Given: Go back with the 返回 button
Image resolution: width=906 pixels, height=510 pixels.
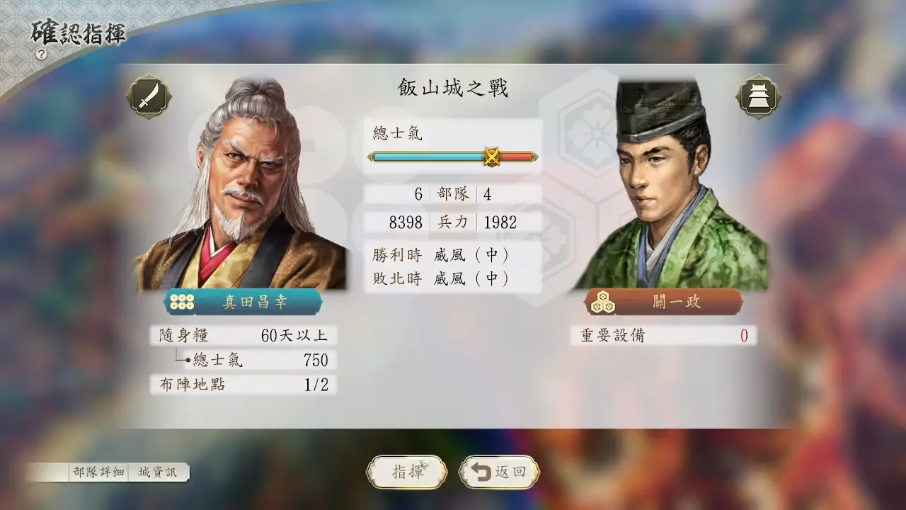Looking at the screenshot, I should point(499,472).
